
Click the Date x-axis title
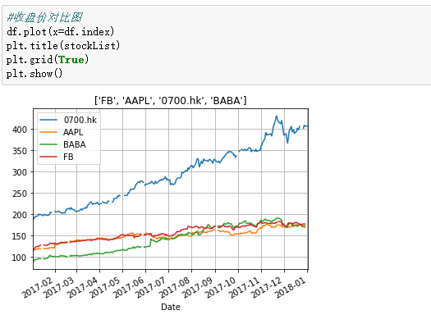[x=171, y=307]
